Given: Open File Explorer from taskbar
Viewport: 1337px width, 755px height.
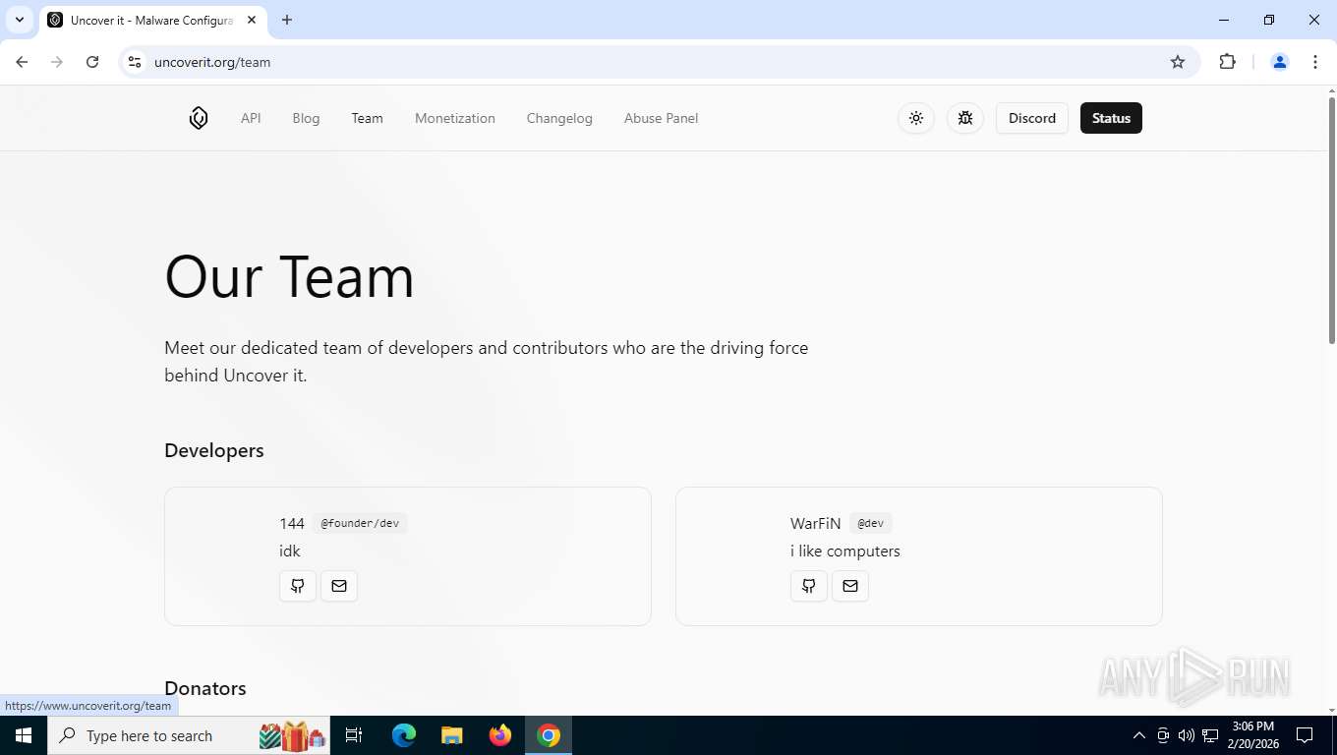Looking at the screenshot, I should click(x=452, y=735).
